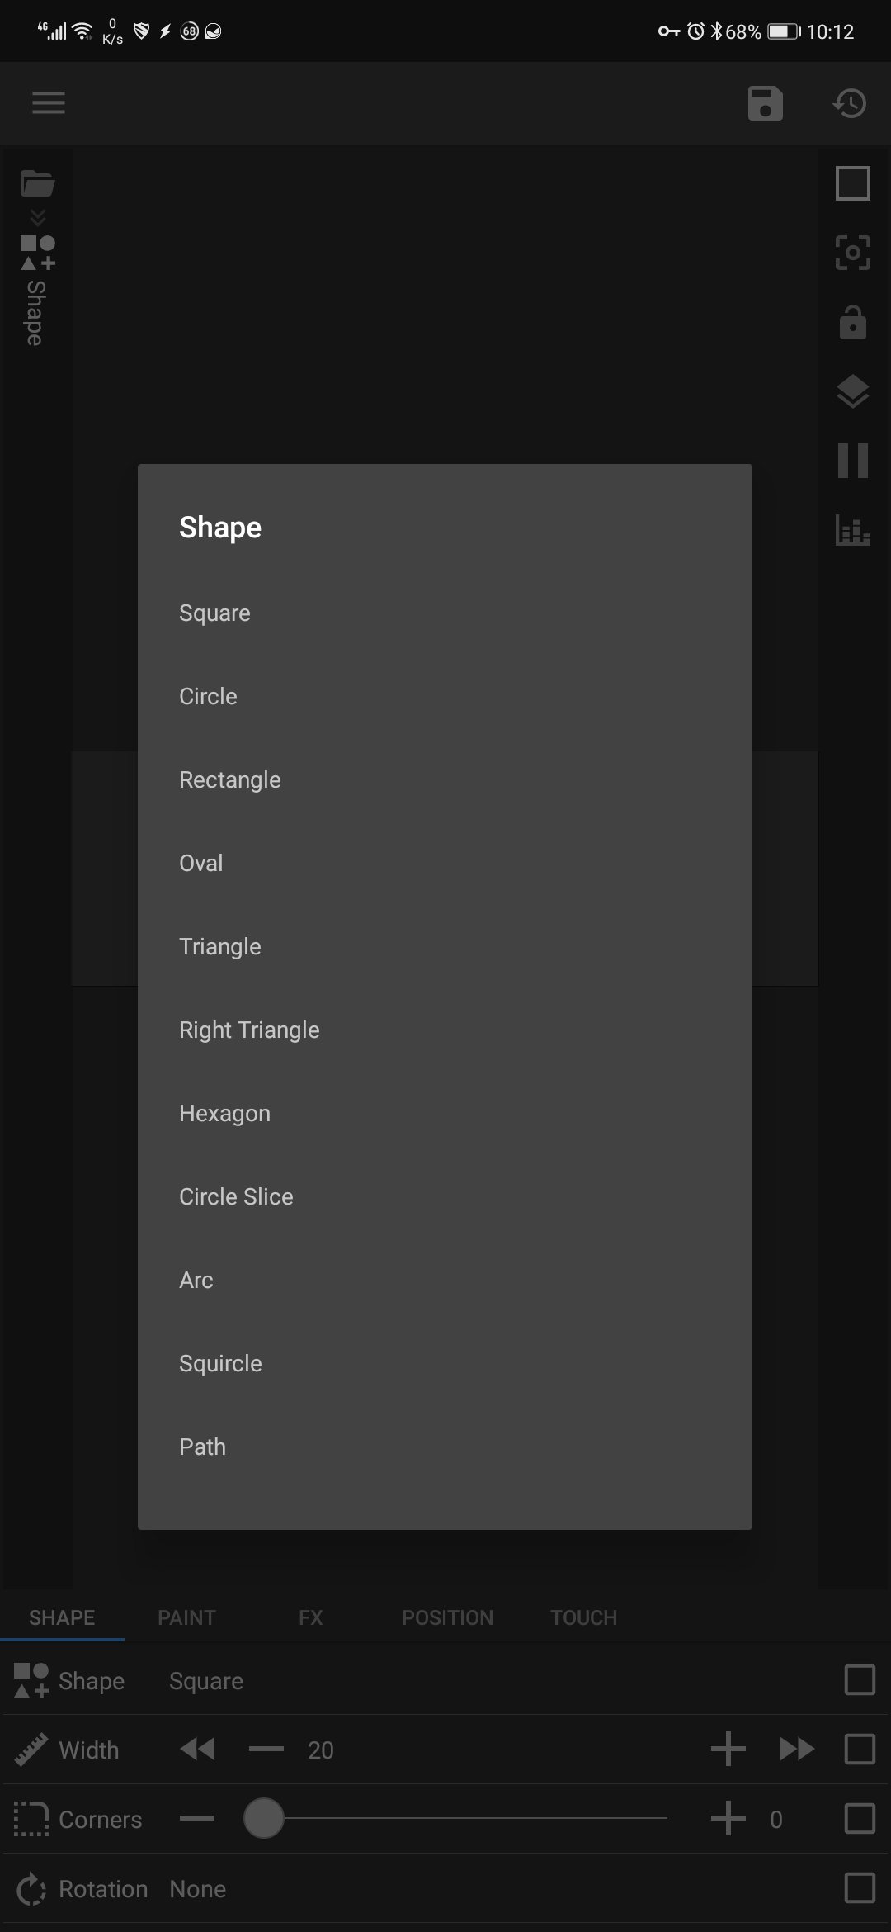891x1932 pixels.
Task: Switch to the POSITION tab
Action: pyautogui.click(x=447, y=1617)
